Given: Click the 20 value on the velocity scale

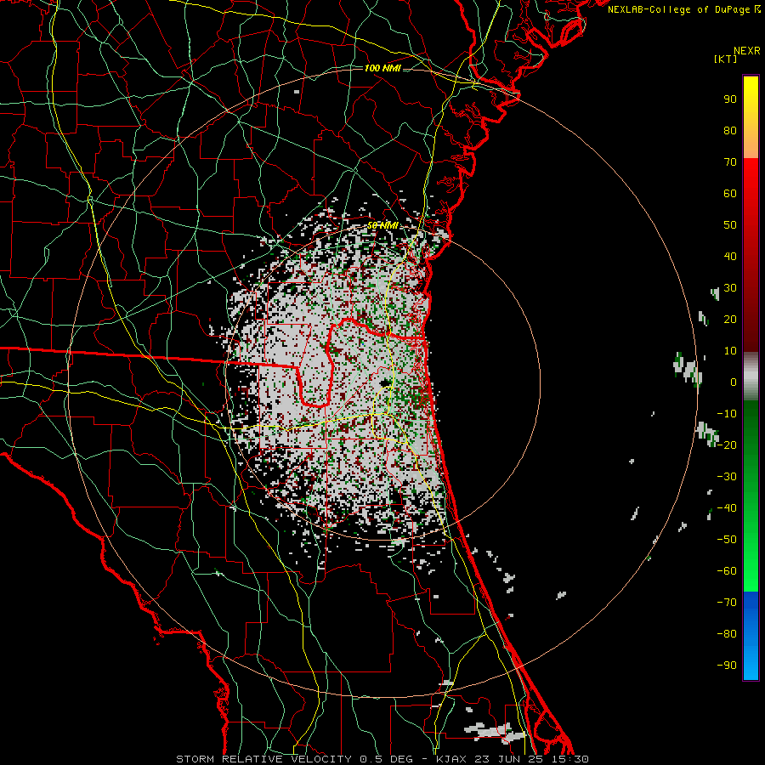Looking at the screenshot, I should [x=730, y=320].
